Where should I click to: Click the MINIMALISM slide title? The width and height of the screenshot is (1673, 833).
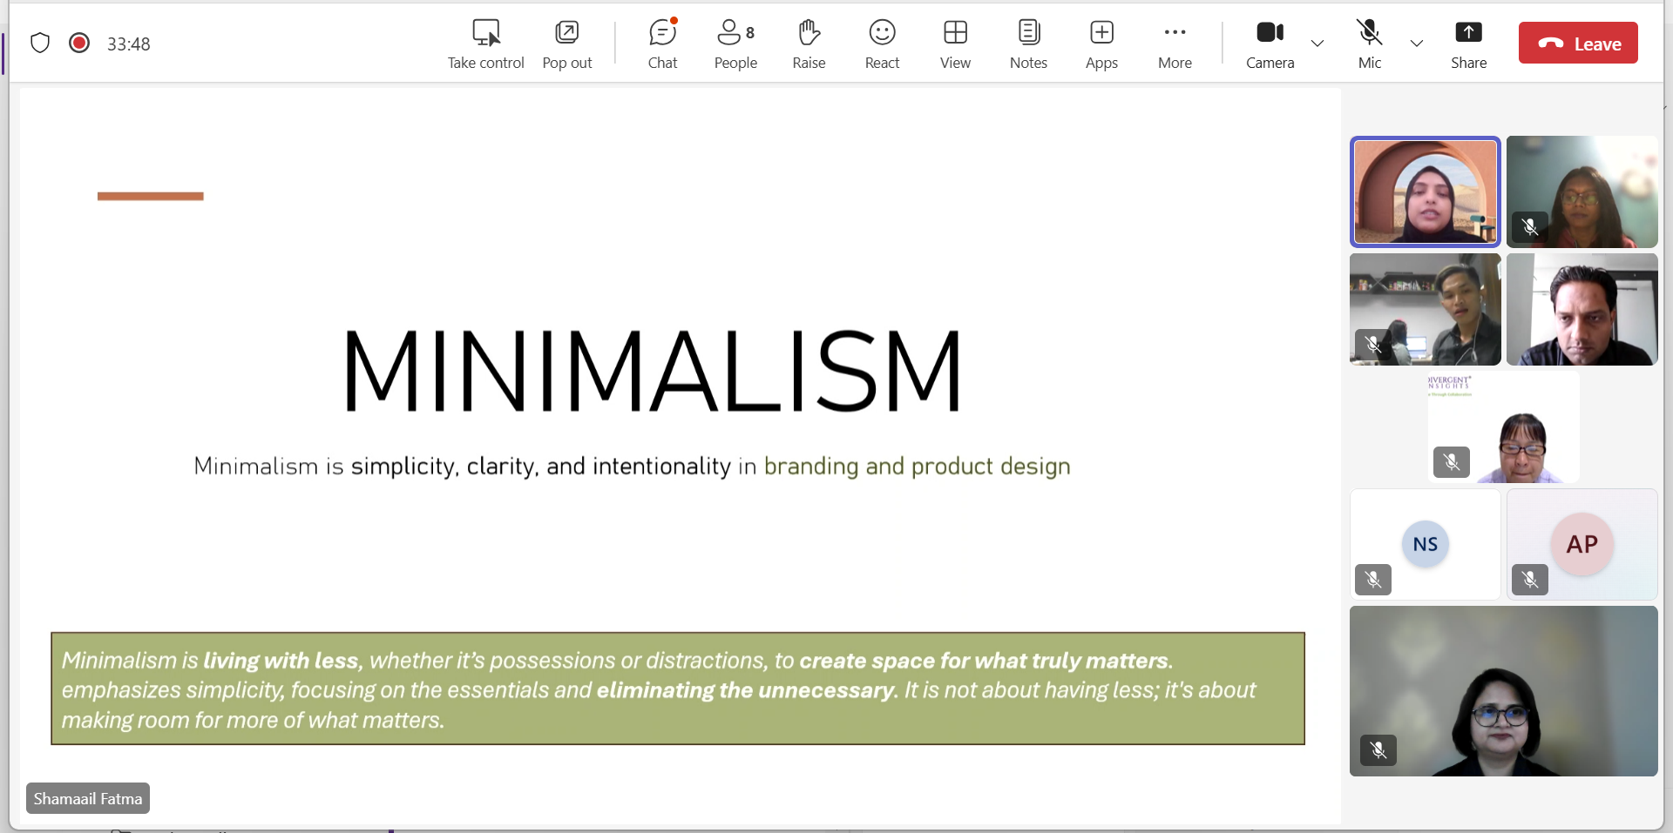pyautogui.click(x=653, y=371)
